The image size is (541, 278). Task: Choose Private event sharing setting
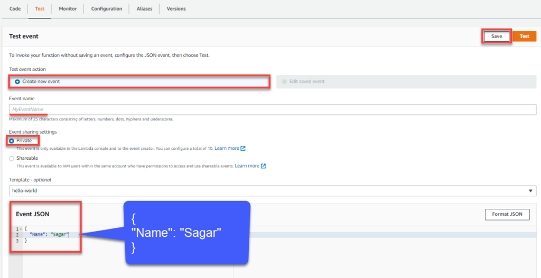(x=12, y=141)
